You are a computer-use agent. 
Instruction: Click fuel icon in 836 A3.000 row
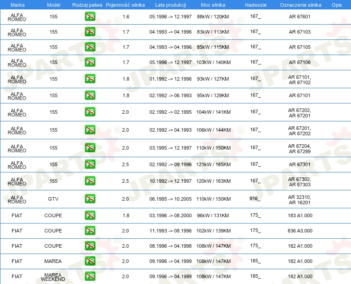(x=90, y=231)
